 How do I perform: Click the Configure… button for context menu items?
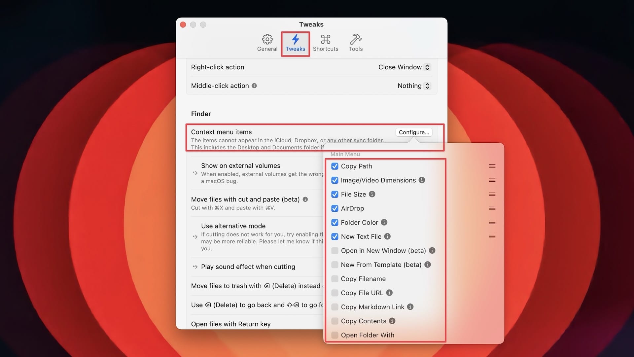click(414, 132)
